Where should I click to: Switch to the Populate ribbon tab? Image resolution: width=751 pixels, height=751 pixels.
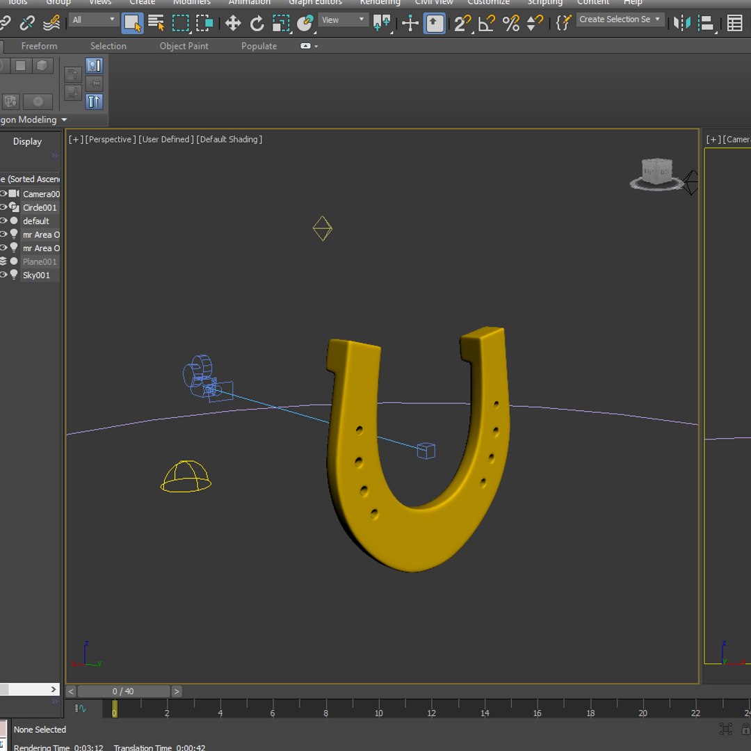259,46
